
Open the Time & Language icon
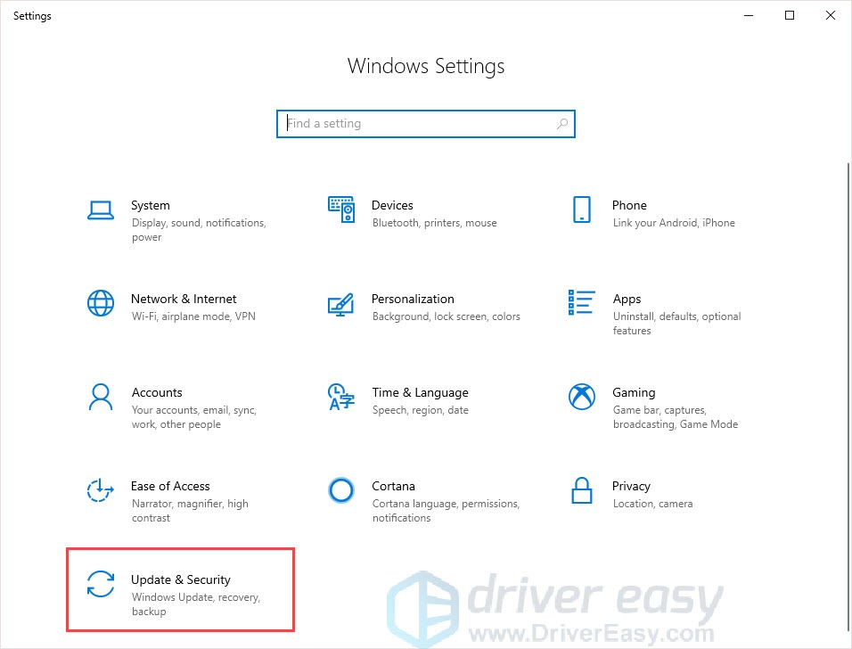point(340,397)
